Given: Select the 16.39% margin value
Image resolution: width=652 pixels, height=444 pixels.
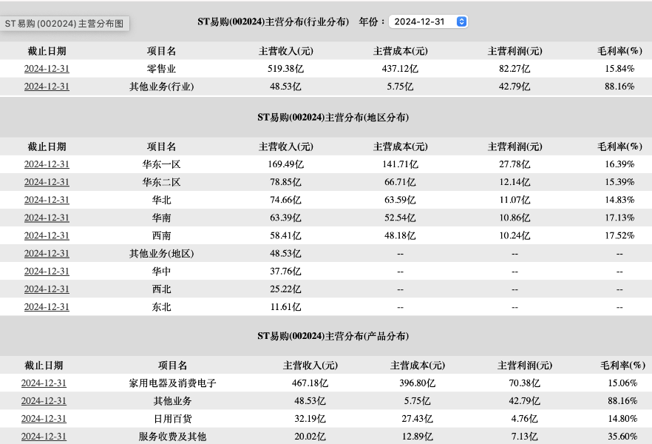Looking at the screenshot, I should [x=619, y=164].
